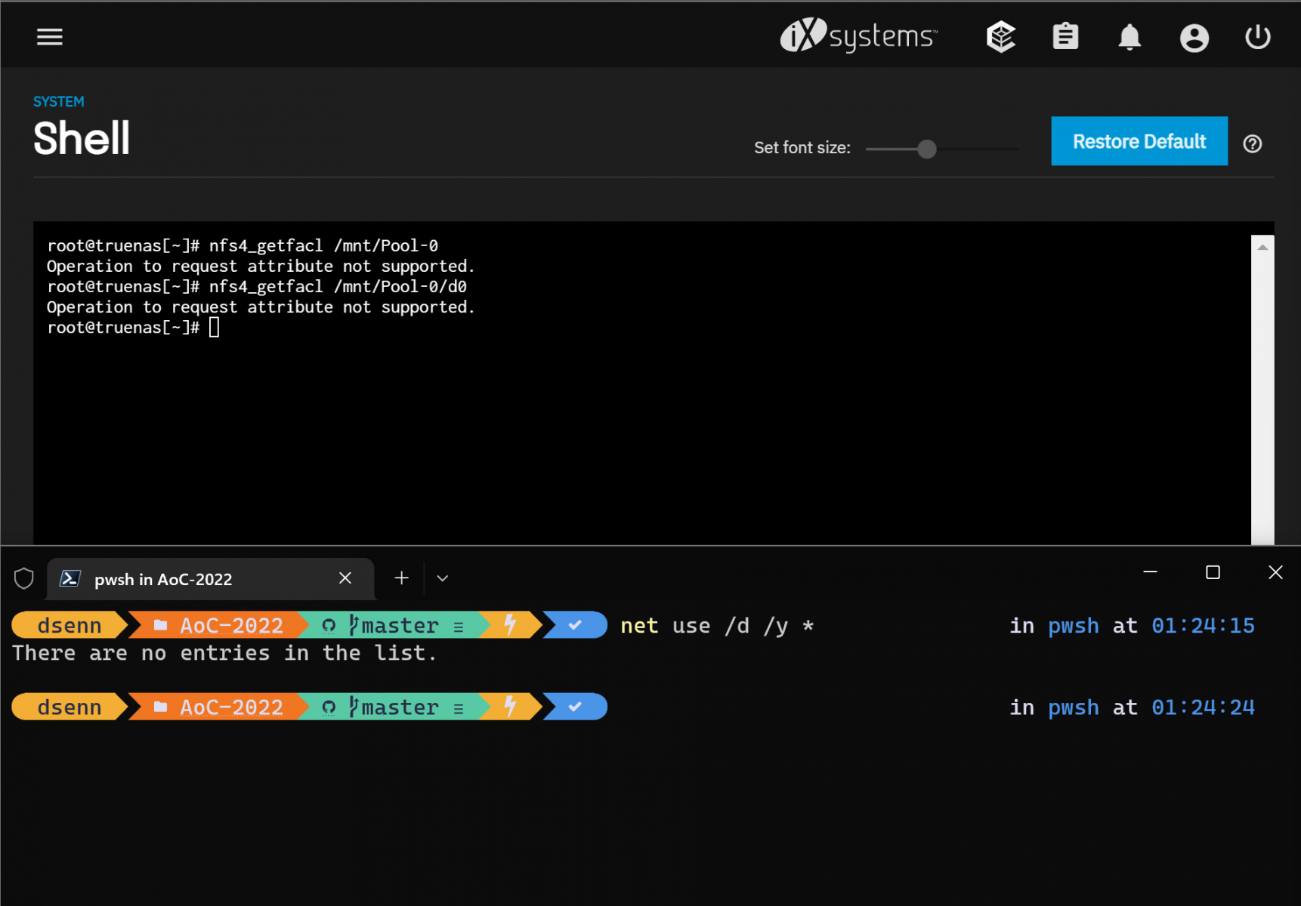Open the TrueCommand status icon

pyautogui.click(x=1000, y=36)
